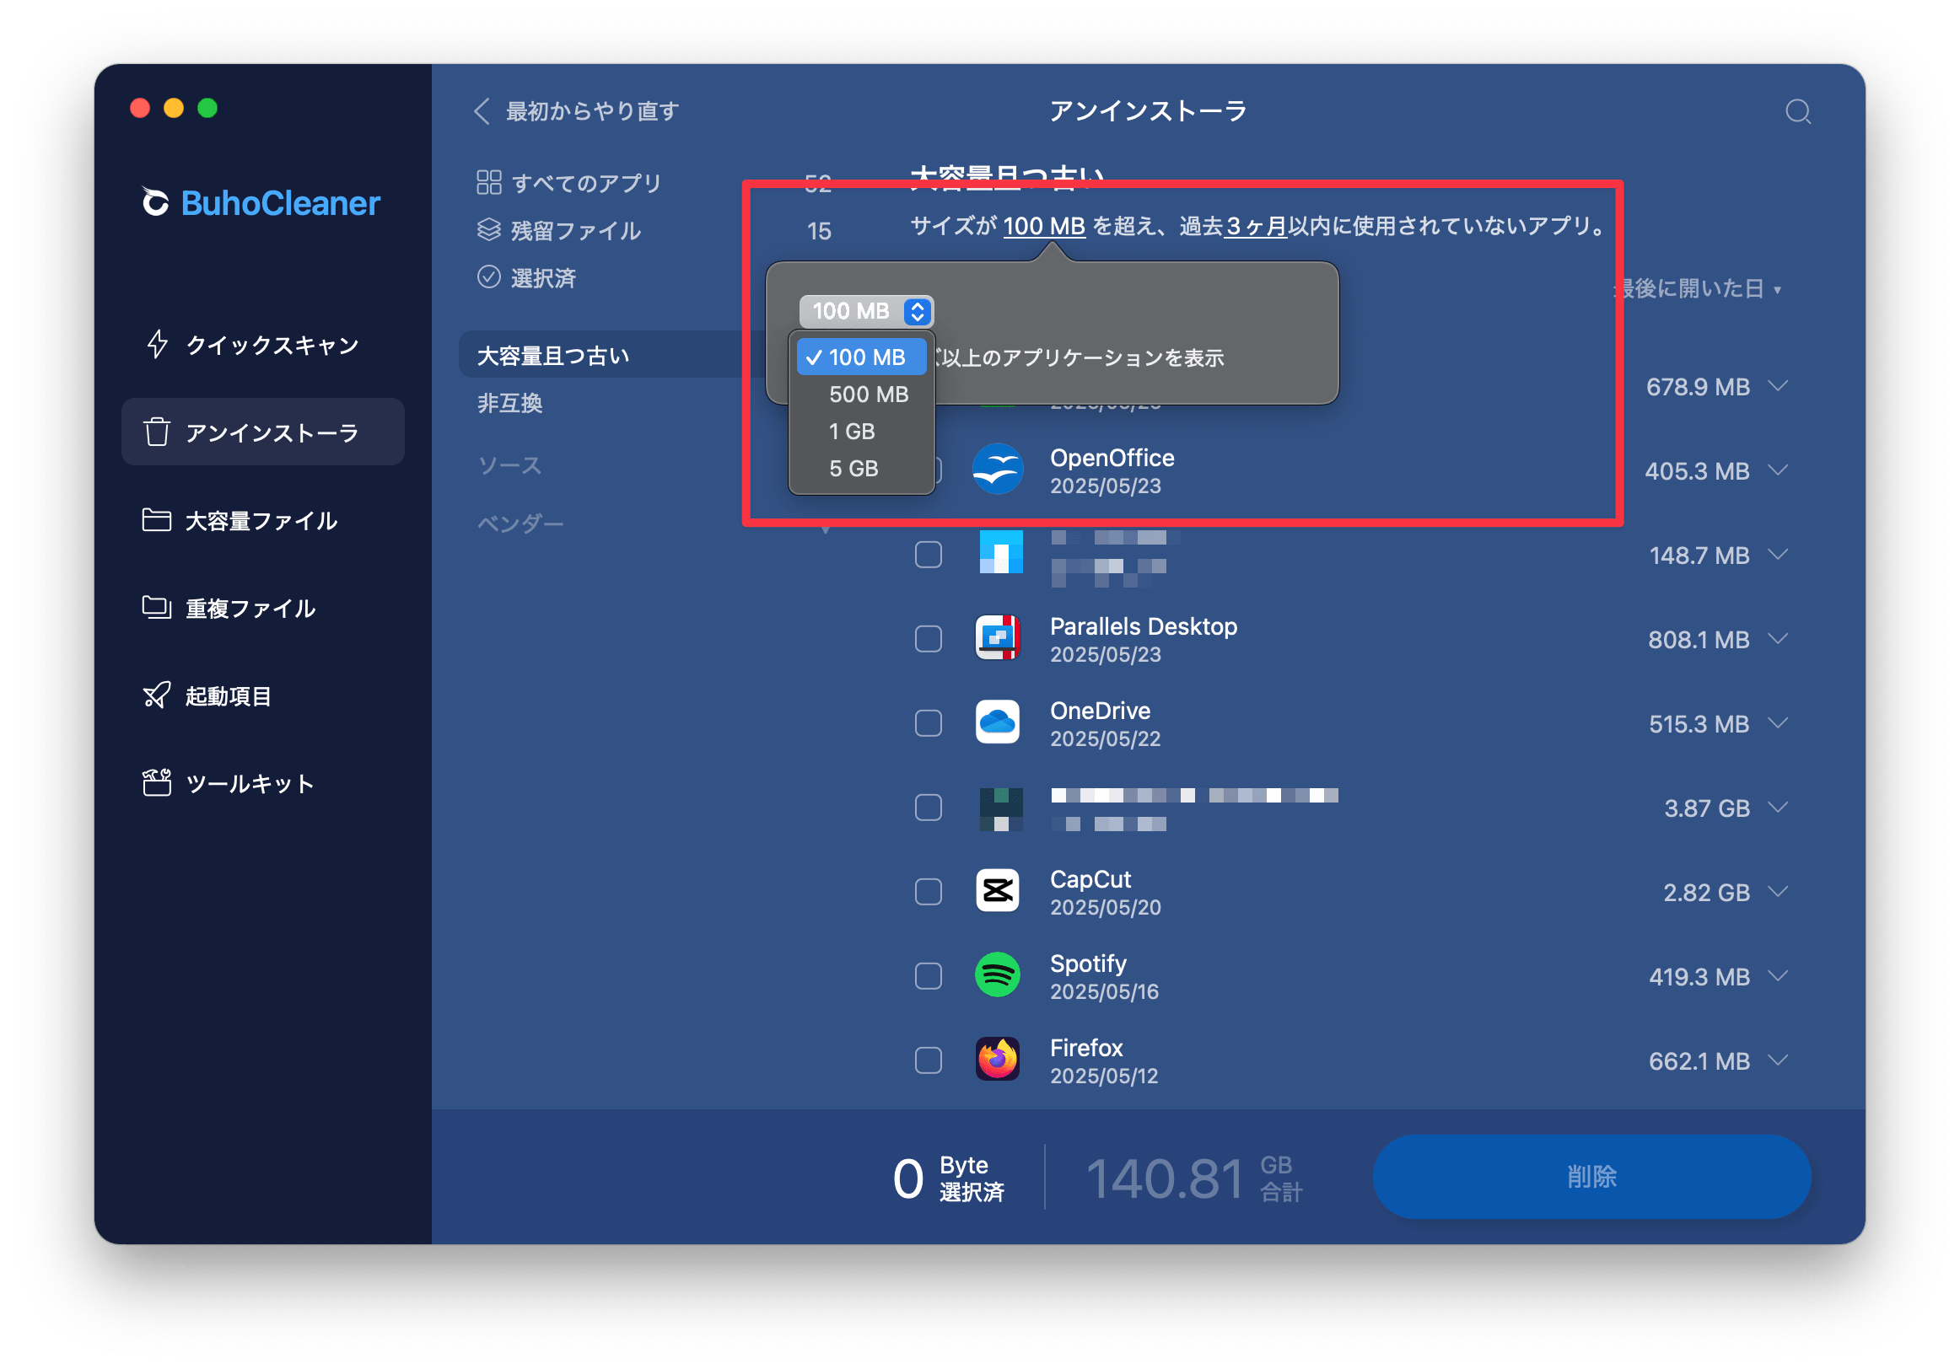Tick the checkbox for CapCut
This screenshot has width=1960, height=1369.
tap(928, 892)
